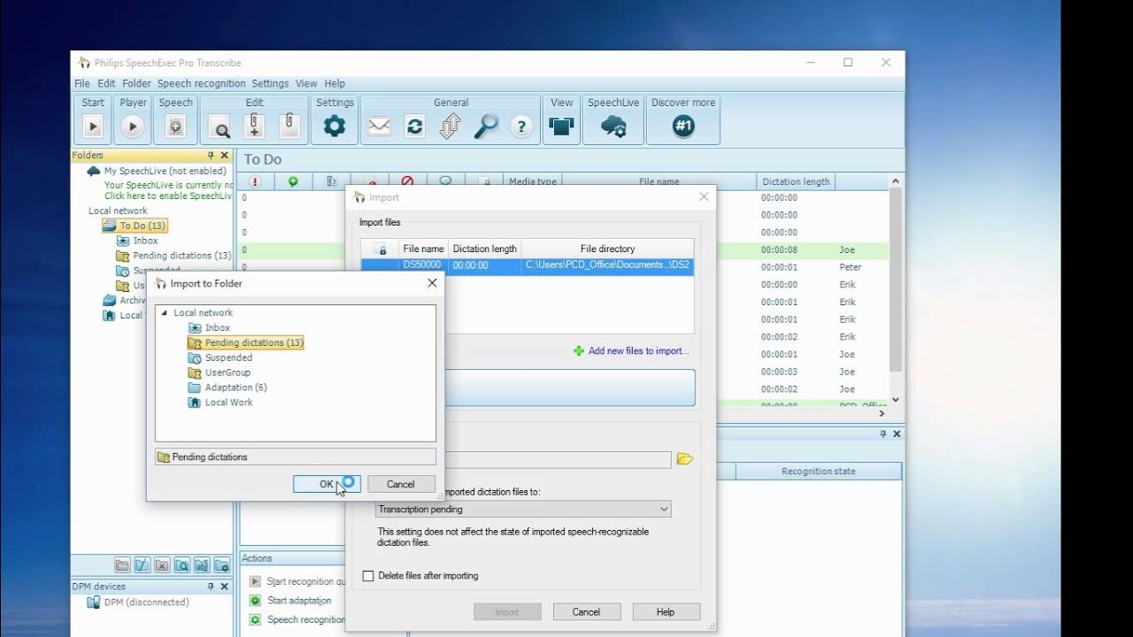1133x637 pixels.
Task: Select Adaptation (6) folder in dialog tree
Action: [227, 388]
